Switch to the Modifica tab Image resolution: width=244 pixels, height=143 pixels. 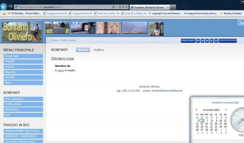[99, 50]
